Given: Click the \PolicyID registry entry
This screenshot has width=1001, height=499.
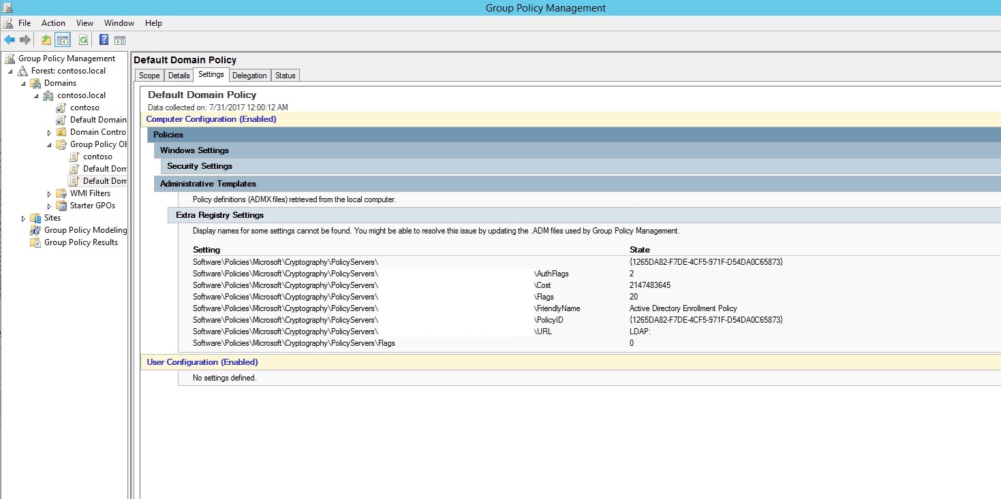Looking at the screenshot, I should pyautogui.click(x=549, y=320).
